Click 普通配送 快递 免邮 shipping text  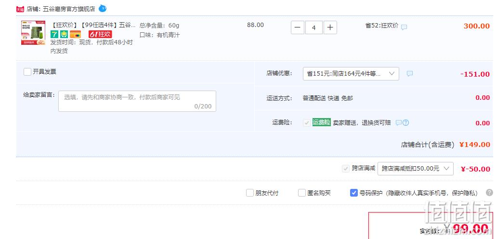tap(328, 98)
